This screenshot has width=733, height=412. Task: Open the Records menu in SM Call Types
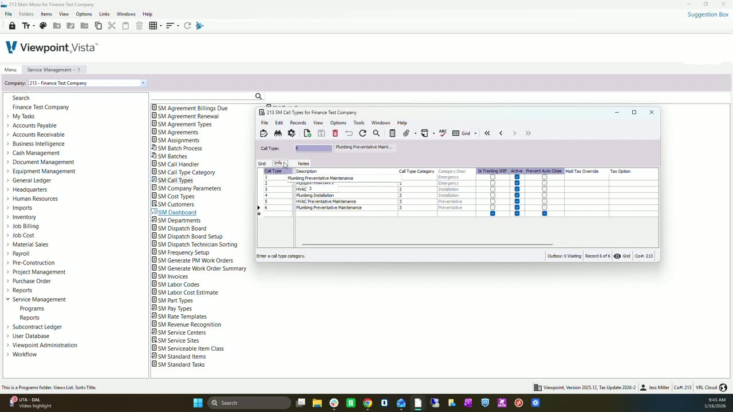click(x=298, y=122)
